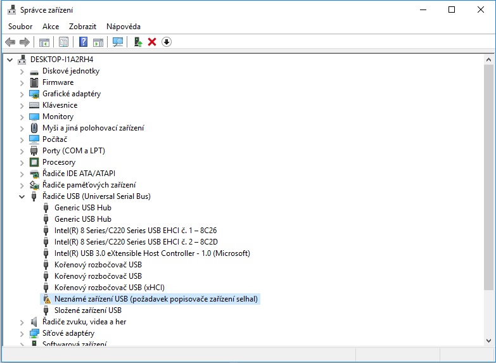Expand the Grafické adaptéry category
The height and width of the screenshot is (363, 496).
point(22,94)
